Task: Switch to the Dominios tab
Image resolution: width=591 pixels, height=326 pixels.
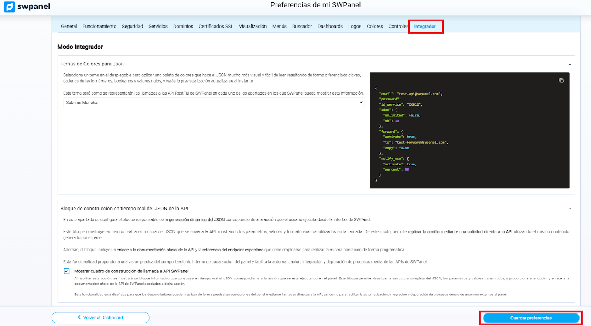Action: [x=183, y=27]
